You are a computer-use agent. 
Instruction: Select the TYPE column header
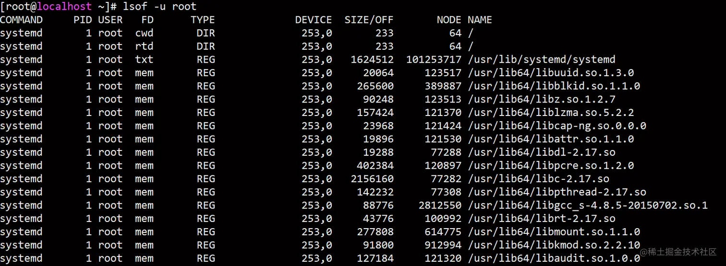(x=203, y=20)
